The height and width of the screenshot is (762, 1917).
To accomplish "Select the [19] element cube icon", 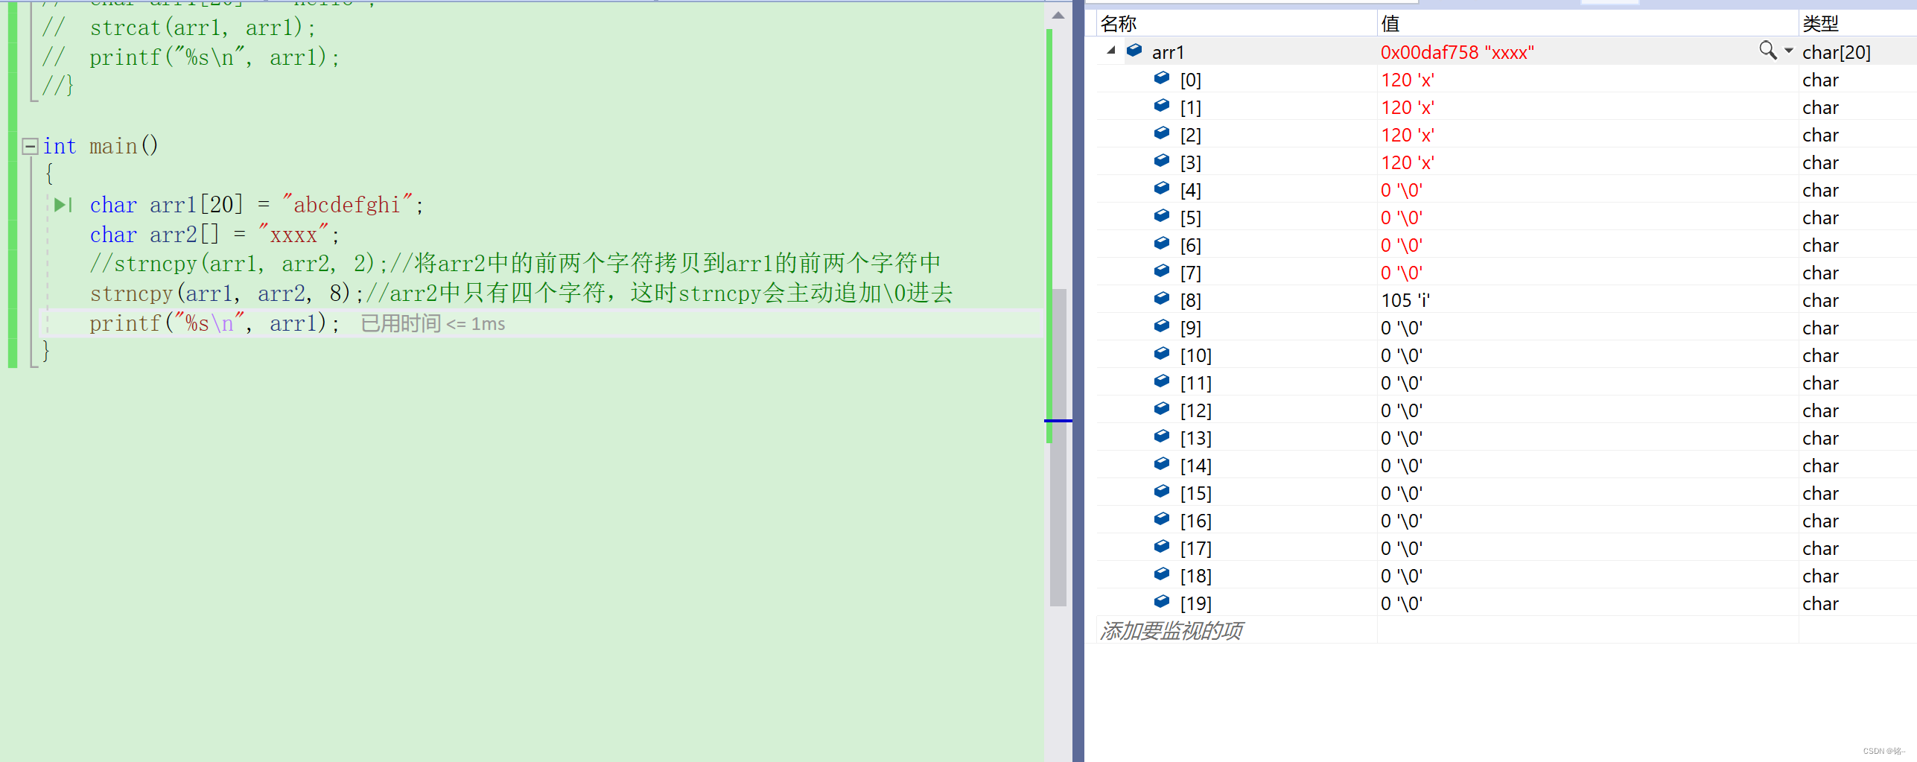I will point(1162,602).
